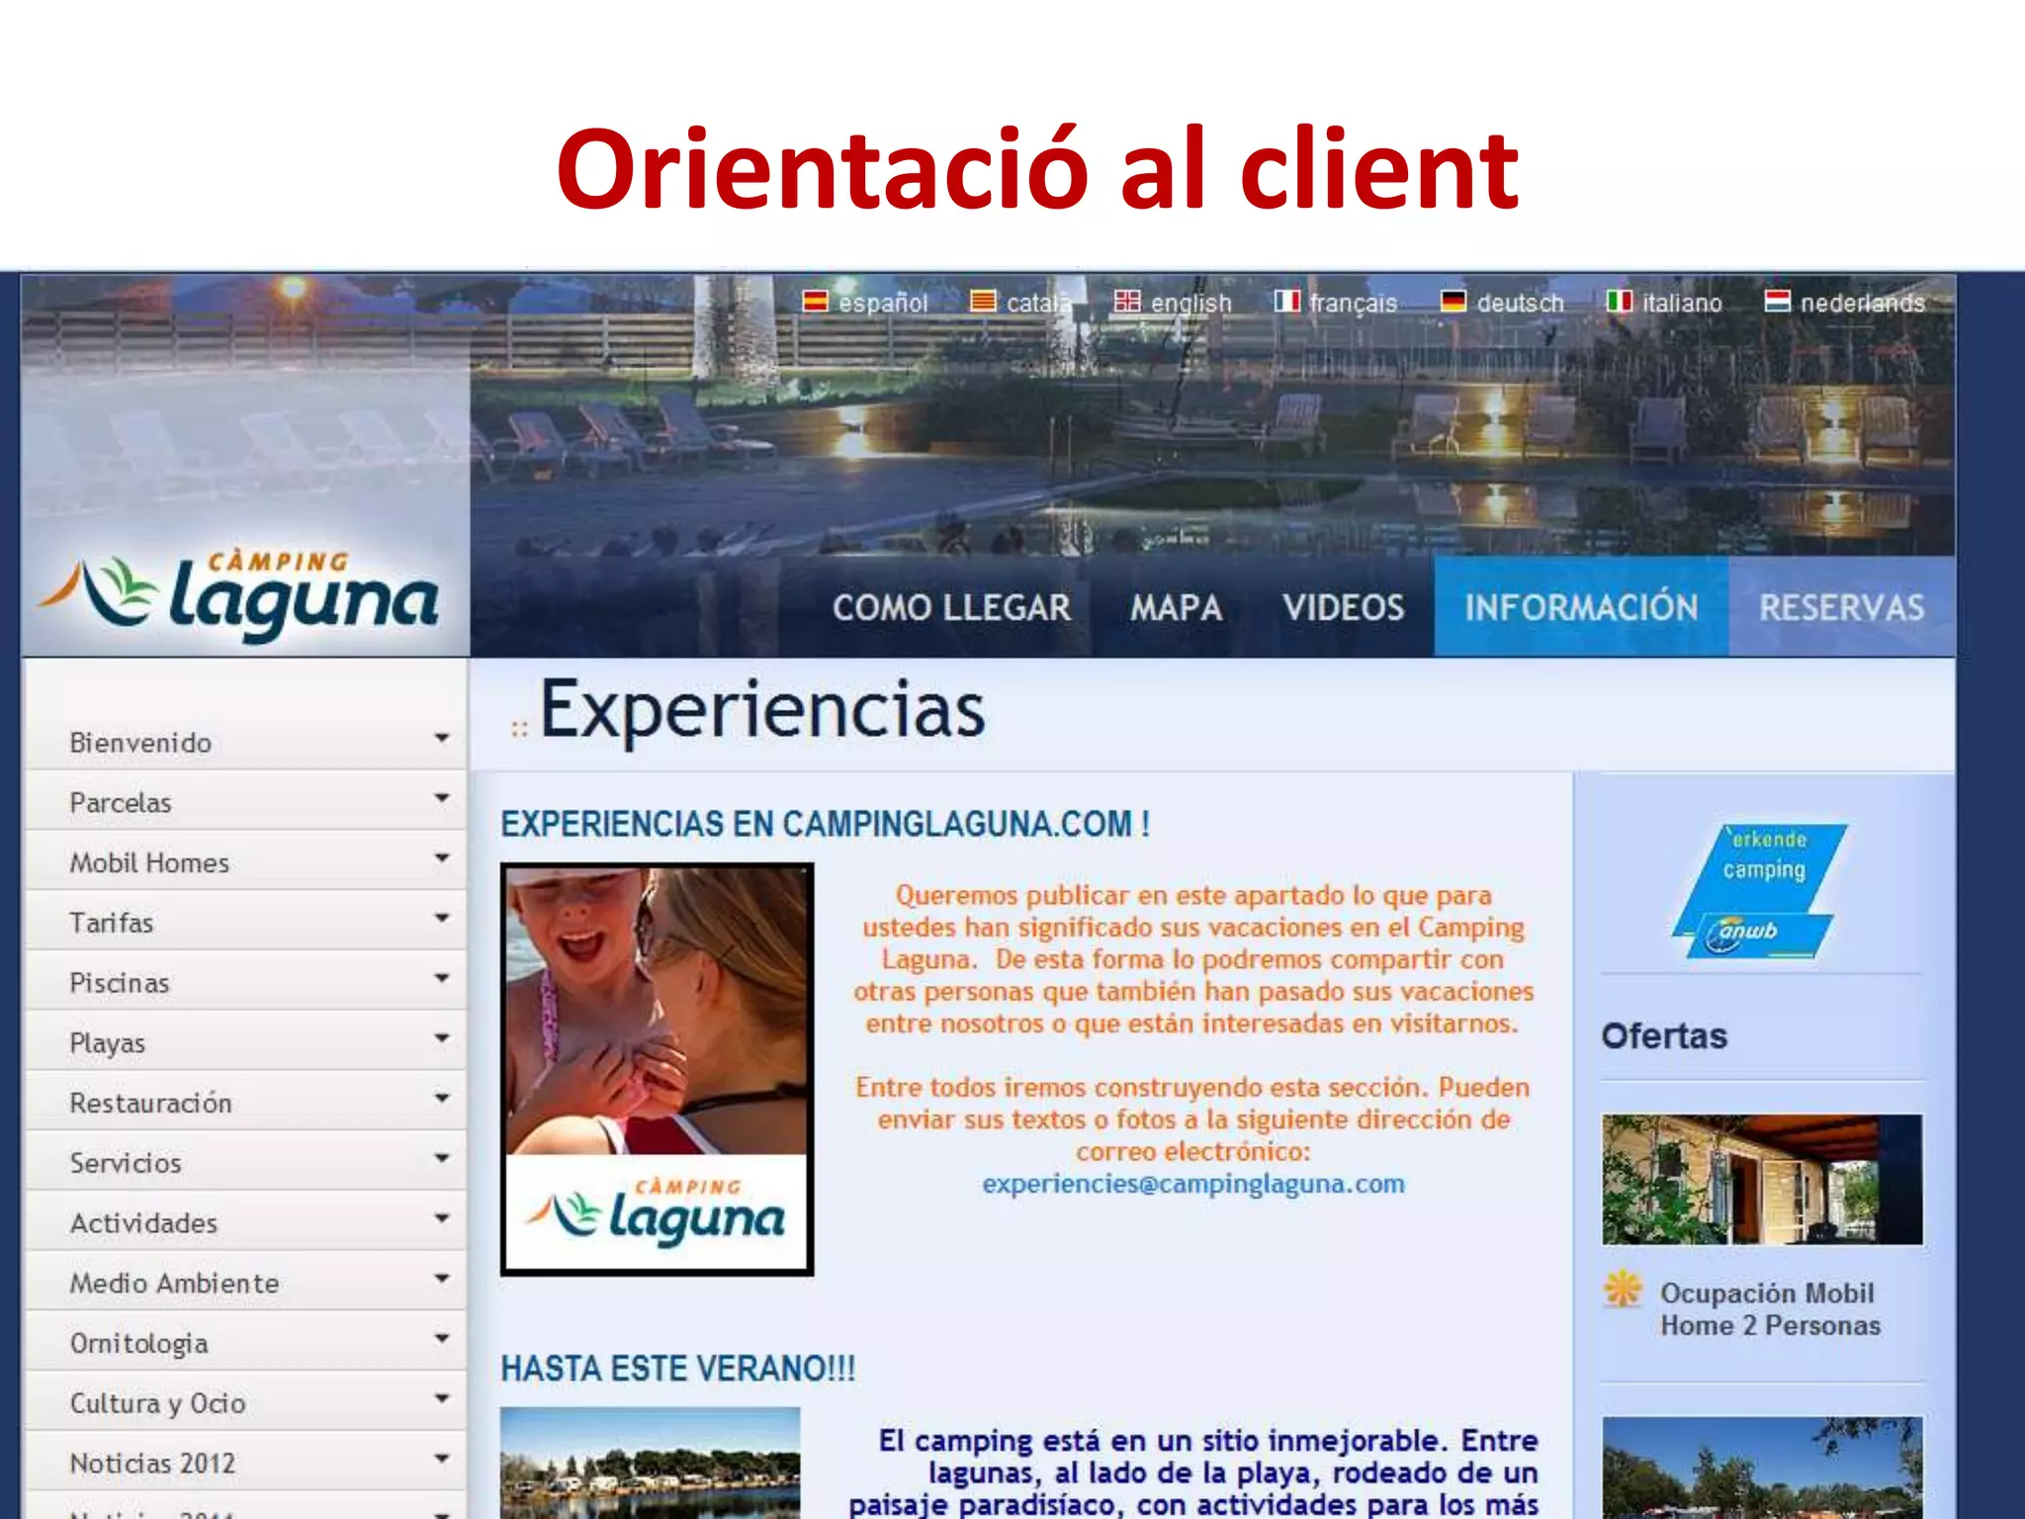Select the INFORMACIÓN tab

tap(1581, 607)
